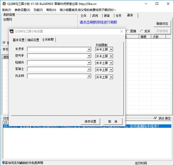Viewport: 174px width, 166px height.
Task: Expand the 轻骑兵 job dropdown
Action: point(89,63)
